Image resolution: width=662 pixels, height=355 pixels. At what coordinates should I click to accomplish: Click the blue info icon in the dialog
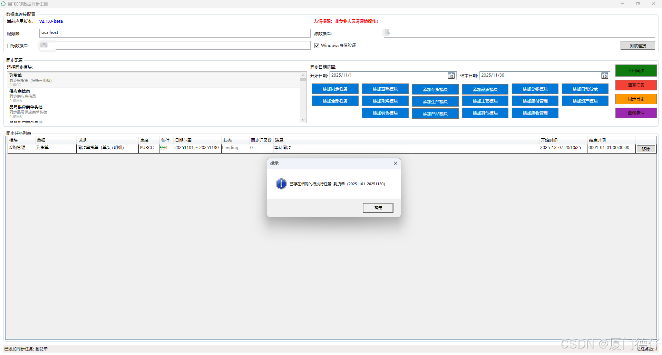pyautogui.click(x=281, y=184)
